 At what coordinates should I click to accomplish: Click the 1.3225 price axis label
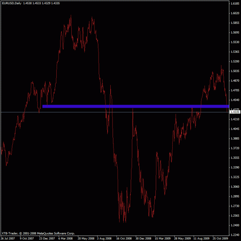click(x=235, y=177)
